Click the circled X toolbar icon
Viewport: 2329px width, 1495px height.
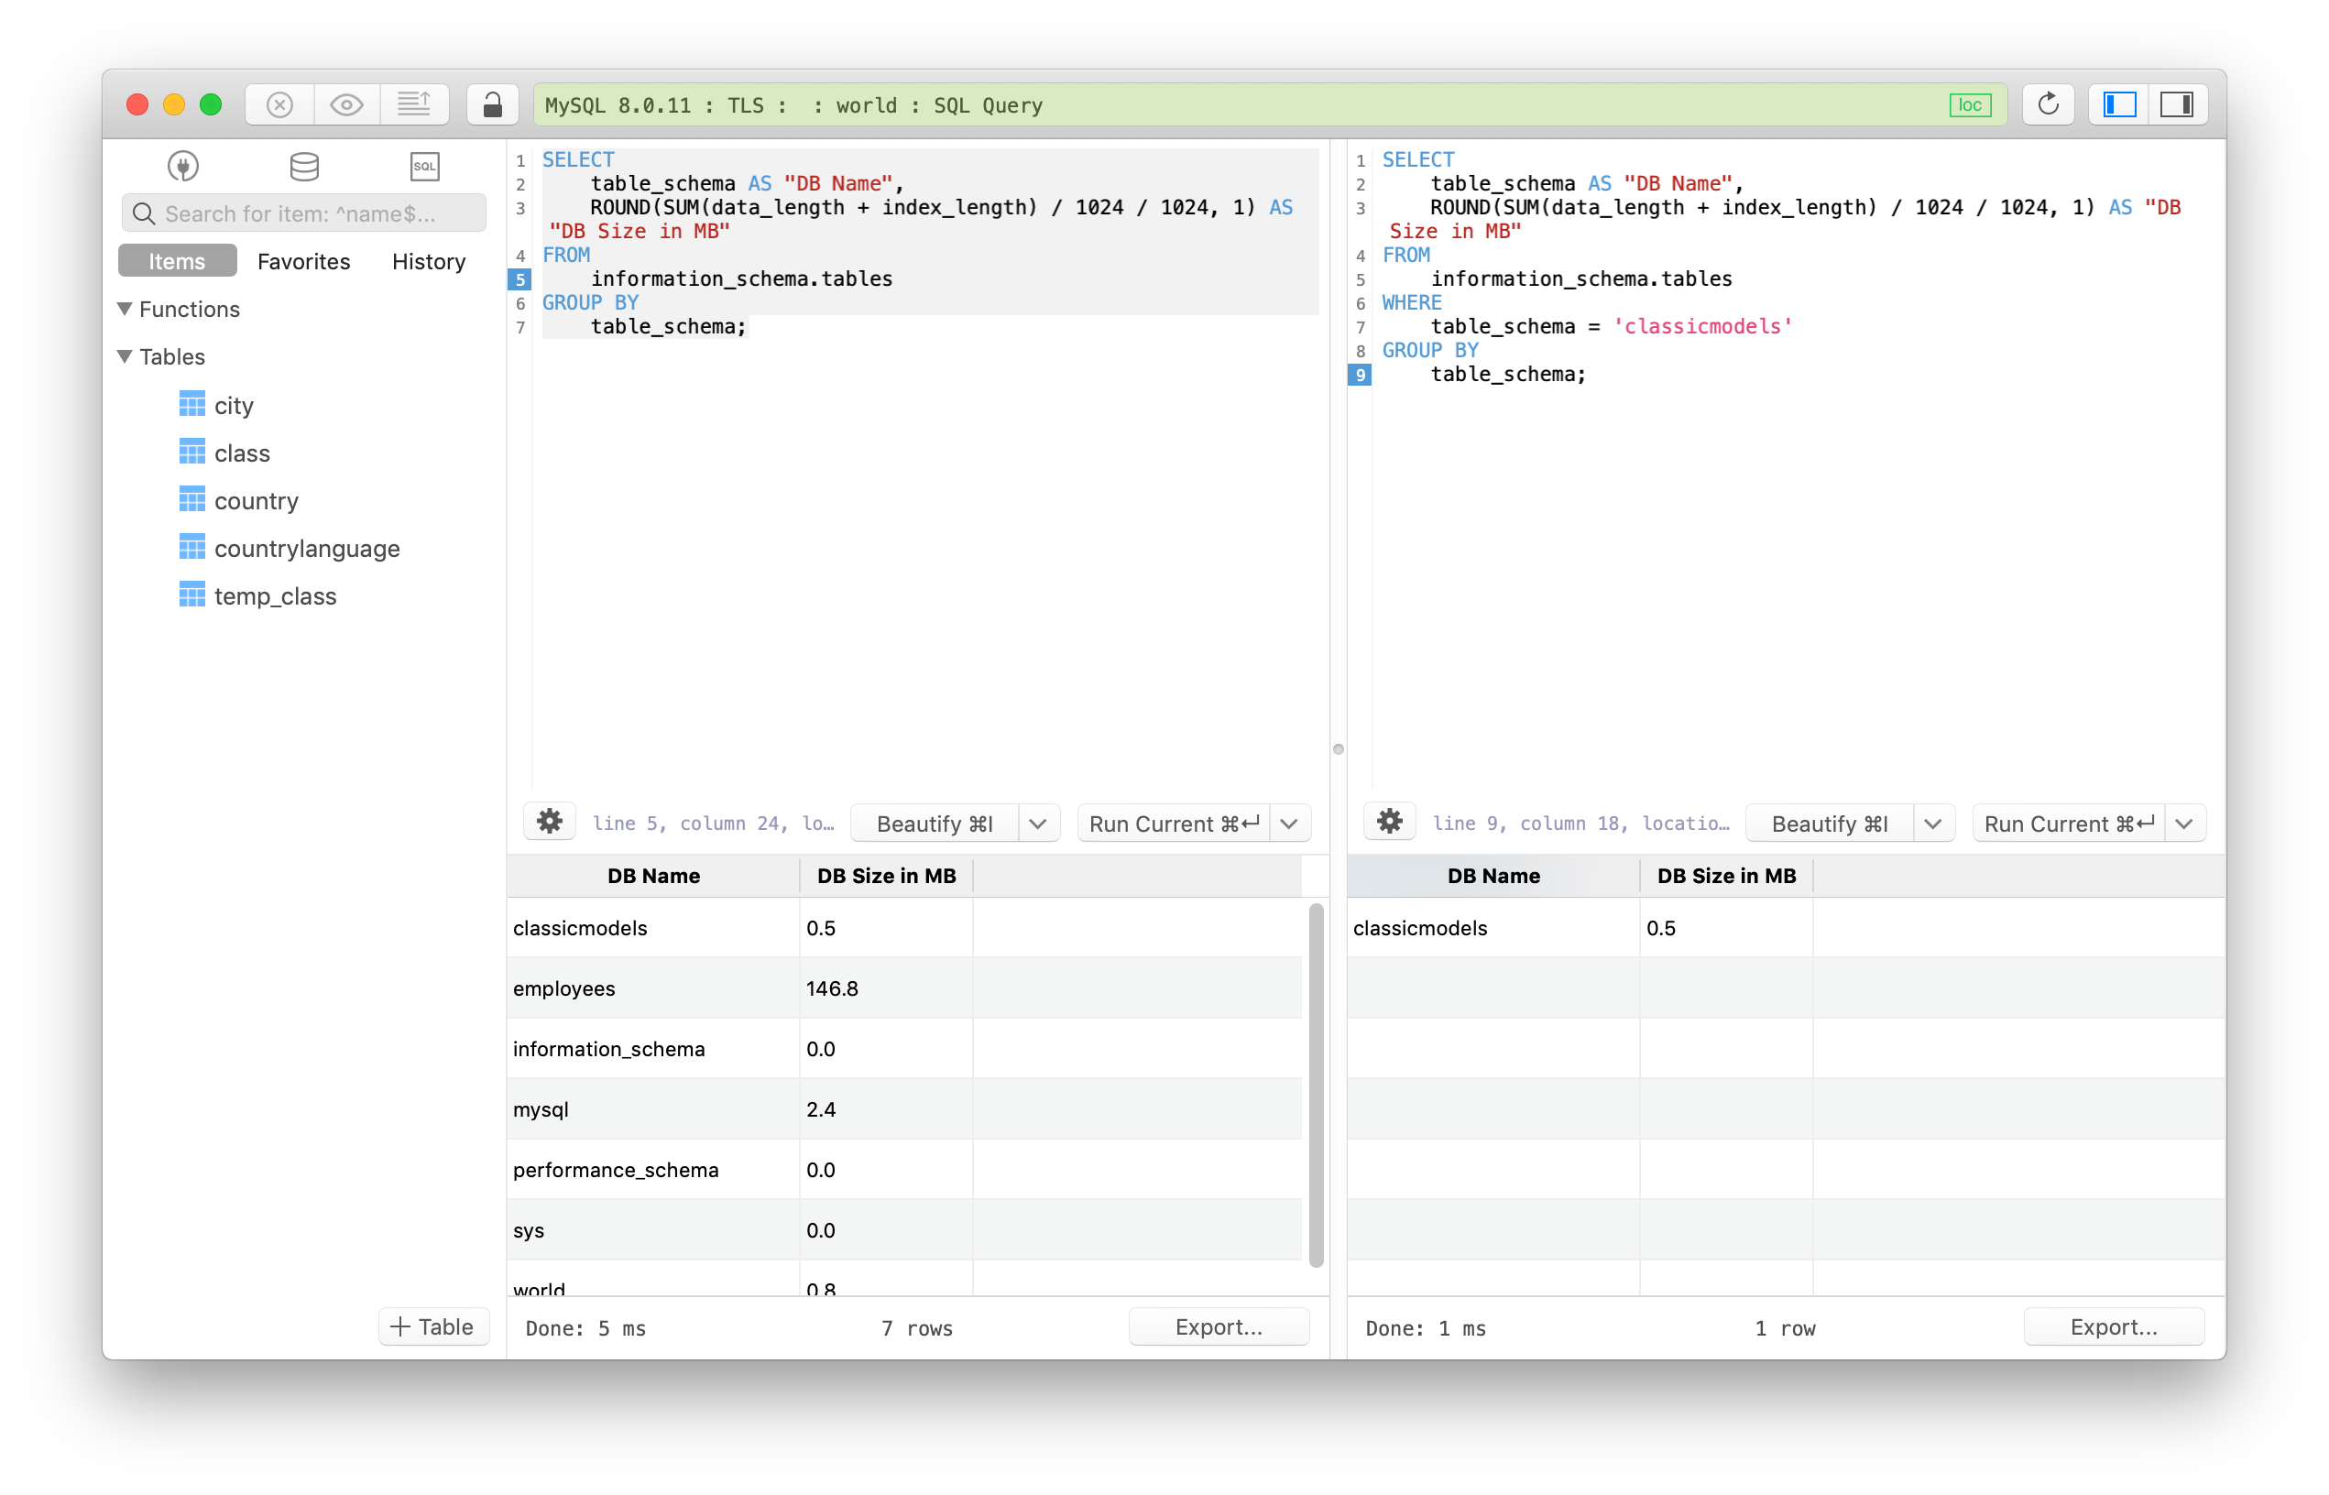coord(279,104)
